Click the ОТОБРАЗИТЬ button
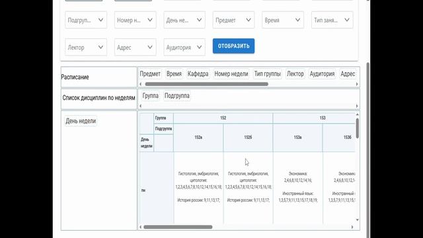The height and width of the screenshot is (238, 423). 233,46
